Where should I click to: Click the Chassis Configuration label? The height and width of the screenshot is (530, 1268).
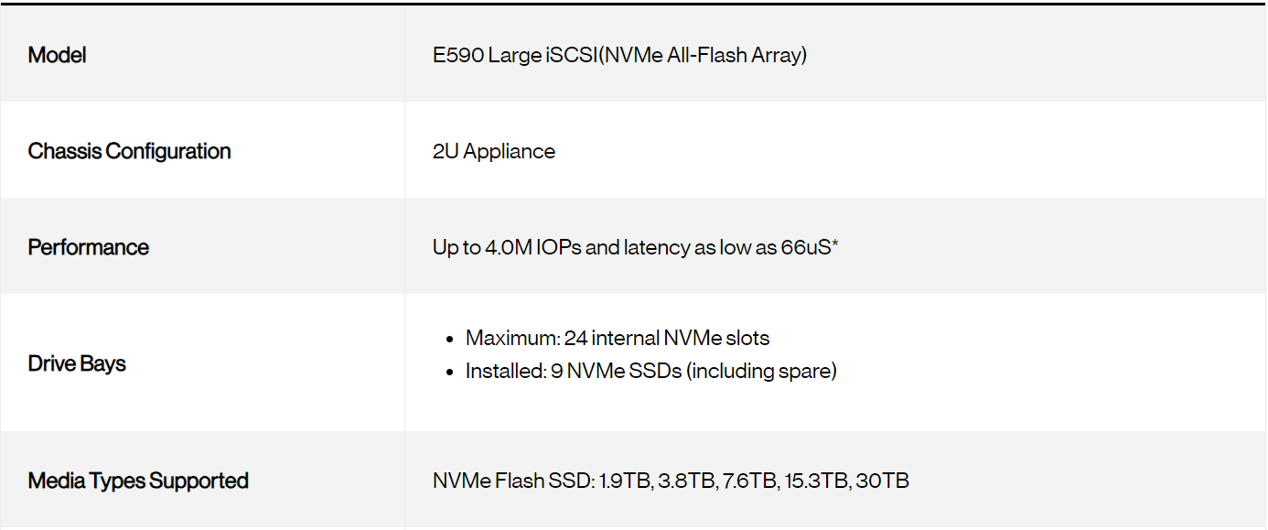click(x=129, y=151)
